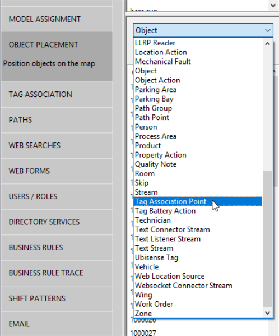The height and width of the screenshot is (336, 279).
Task: Select Quality Note option
Action: [x=198, y=164]
